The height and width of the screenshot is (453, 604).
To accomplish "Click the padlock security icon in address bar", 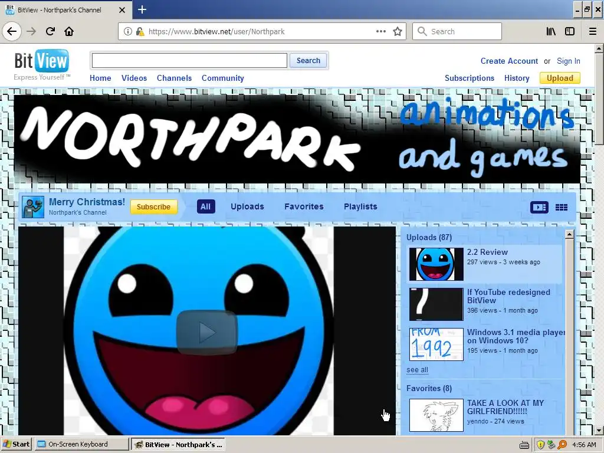I will point(140,31).
